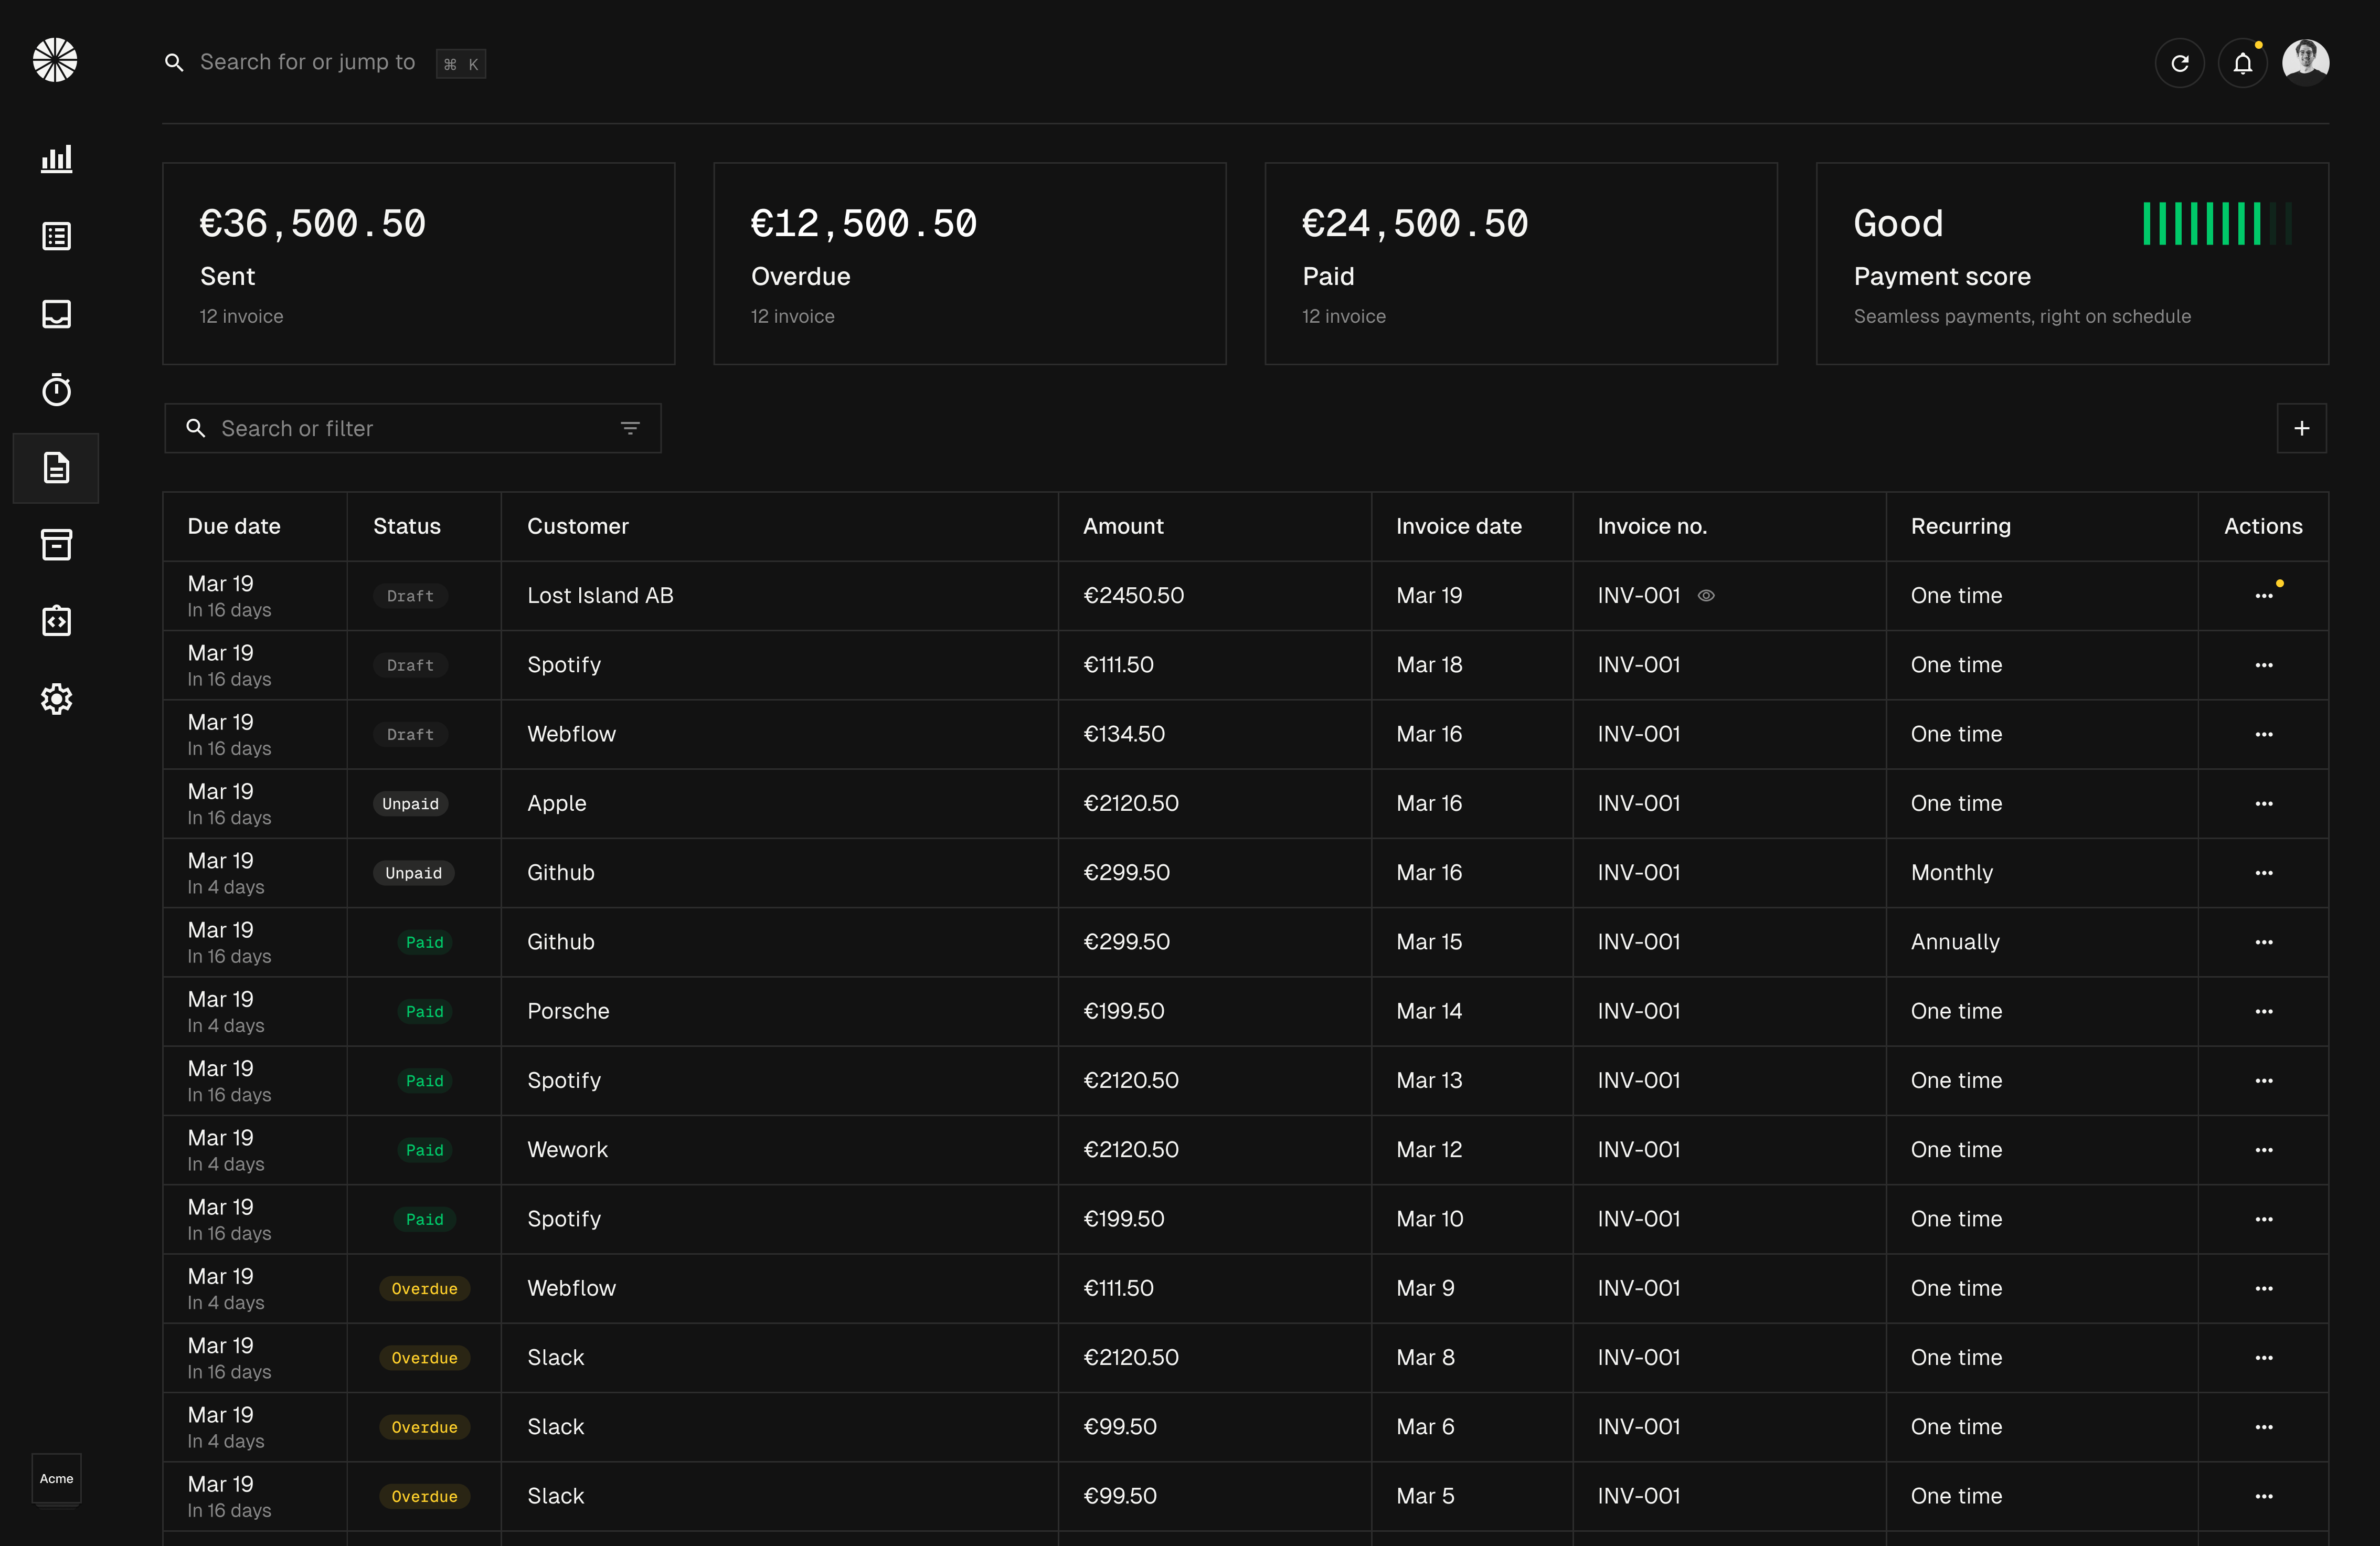
Task: Open the vault archive box icon
Action: (56, 545)
